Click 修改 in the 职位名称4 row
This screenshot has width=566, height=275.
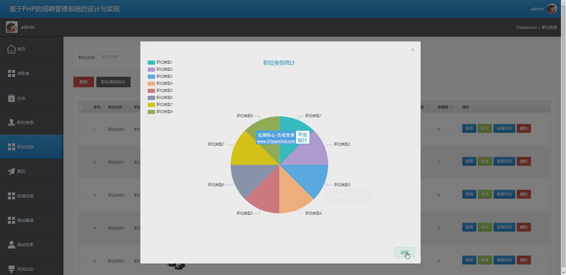tap(485, 260)
